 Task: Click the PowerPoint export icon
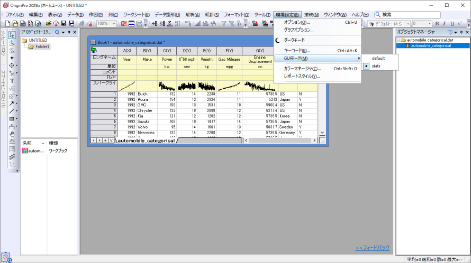point(124,23)
